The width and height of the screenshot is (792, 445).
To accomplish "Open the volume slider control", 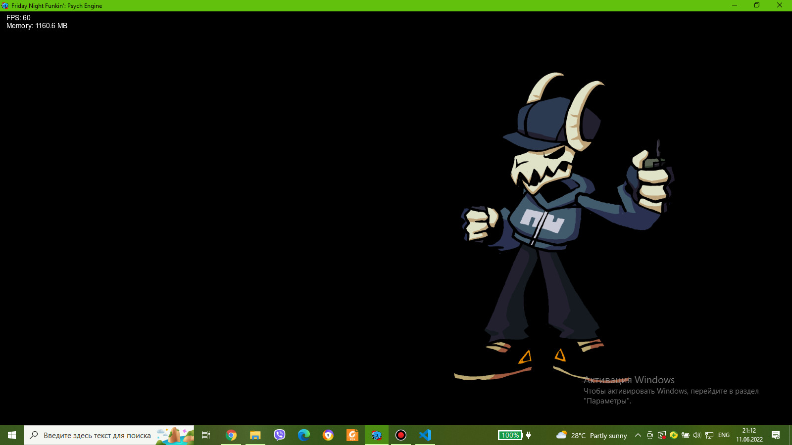I will [x=696, y=435].
